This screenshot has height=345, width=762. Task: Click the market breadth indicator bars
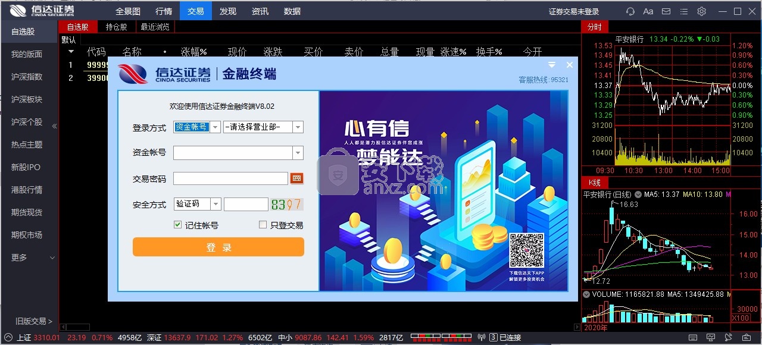pos(441,338)
